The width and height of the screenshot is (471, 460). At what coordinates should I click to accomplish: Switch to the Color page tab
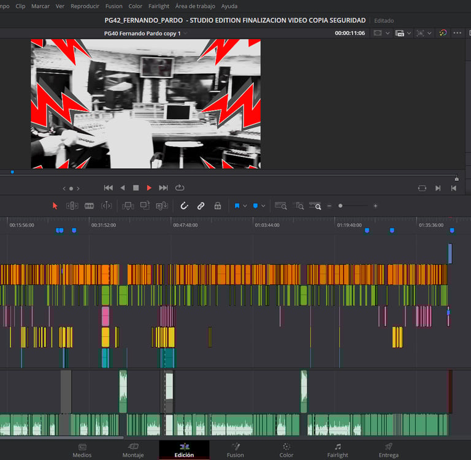point(286,450)
